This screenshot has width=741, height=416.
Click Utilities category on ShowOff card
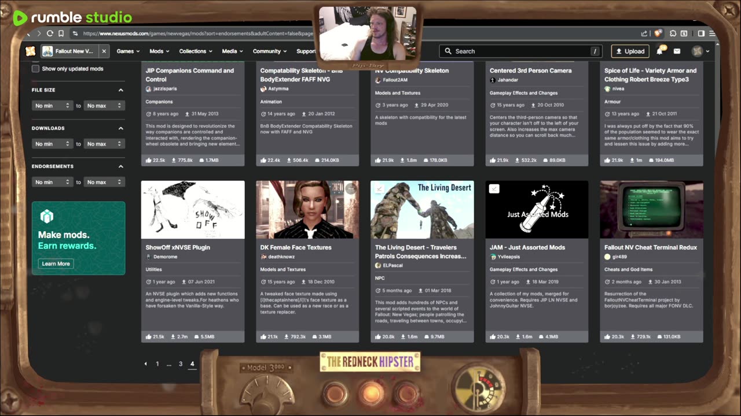point(153,269)
